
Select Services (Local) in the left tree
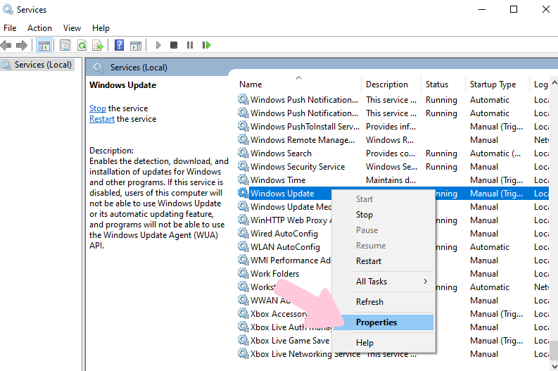[42, 65]
